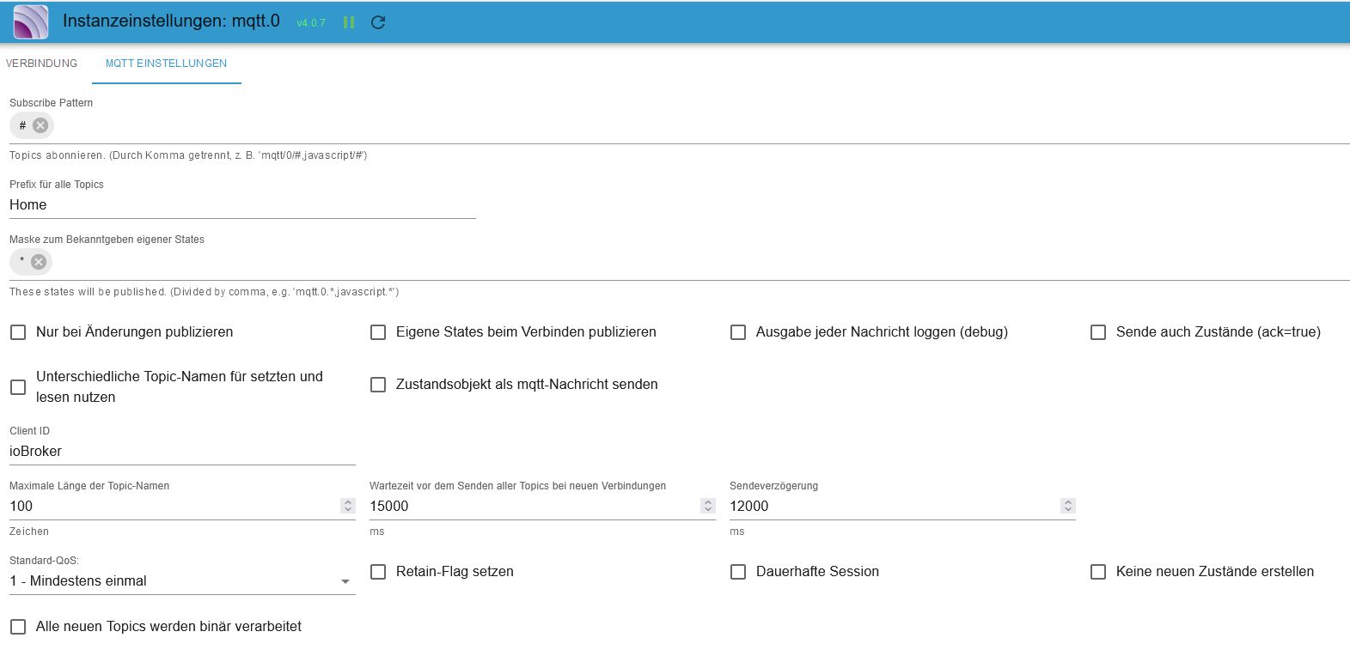
Task: Pause the mqtt.0 instance
Action: click(x=349, y=22)
